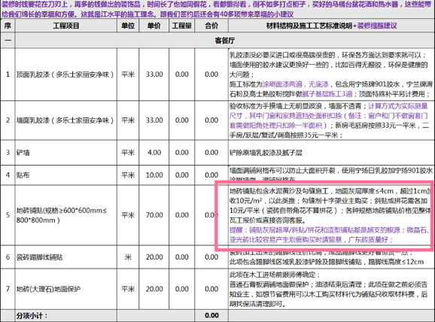Image resolution: width=435 pixels, height=322 pixels.
Task: Click the 分项小计 label cell
Action: tap(66, 316)
